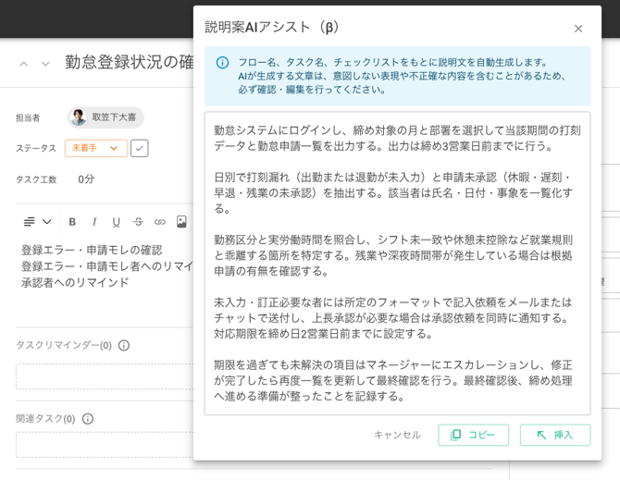Click info icon next to タスクリマインダー(0)
Viewport: 620px width, 480px height.
(x=124, y=346)
